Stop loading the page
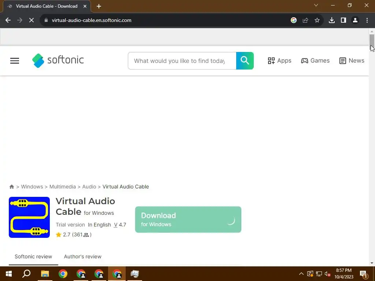Viewport: 375px width, 281px height. tap(31, 20)
